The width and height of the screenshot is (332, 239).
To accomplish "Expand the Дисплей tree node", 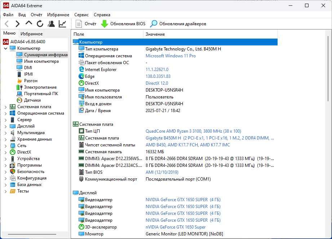I will point(6,127).
